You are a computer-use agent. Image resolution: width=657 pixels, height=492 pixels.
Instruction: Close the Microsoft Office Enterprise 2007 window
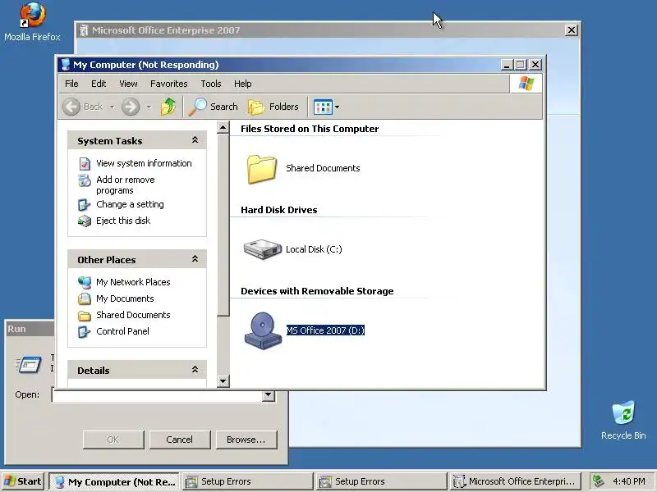[571, 30]
